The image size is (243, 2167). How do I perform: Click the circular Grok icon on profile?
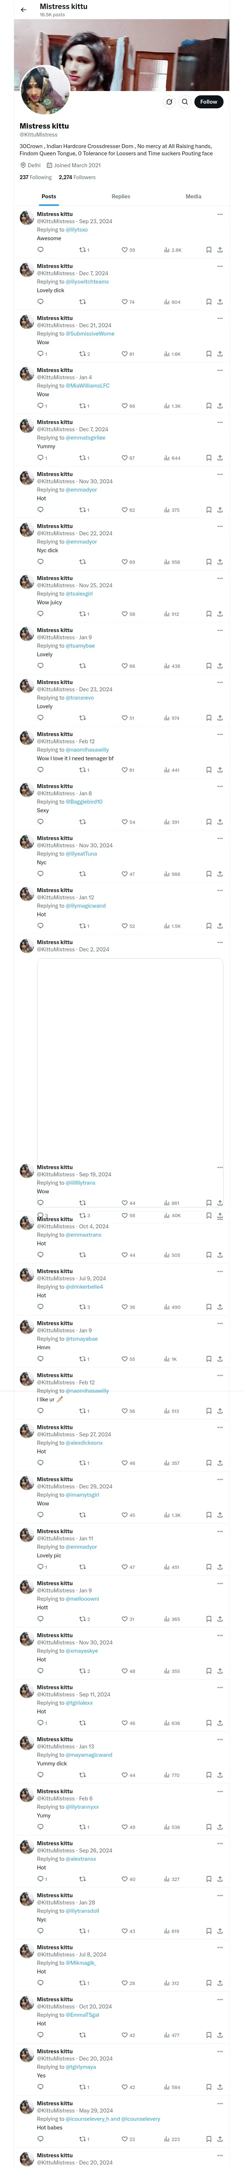pyautogui.click(x=169, y=102)
